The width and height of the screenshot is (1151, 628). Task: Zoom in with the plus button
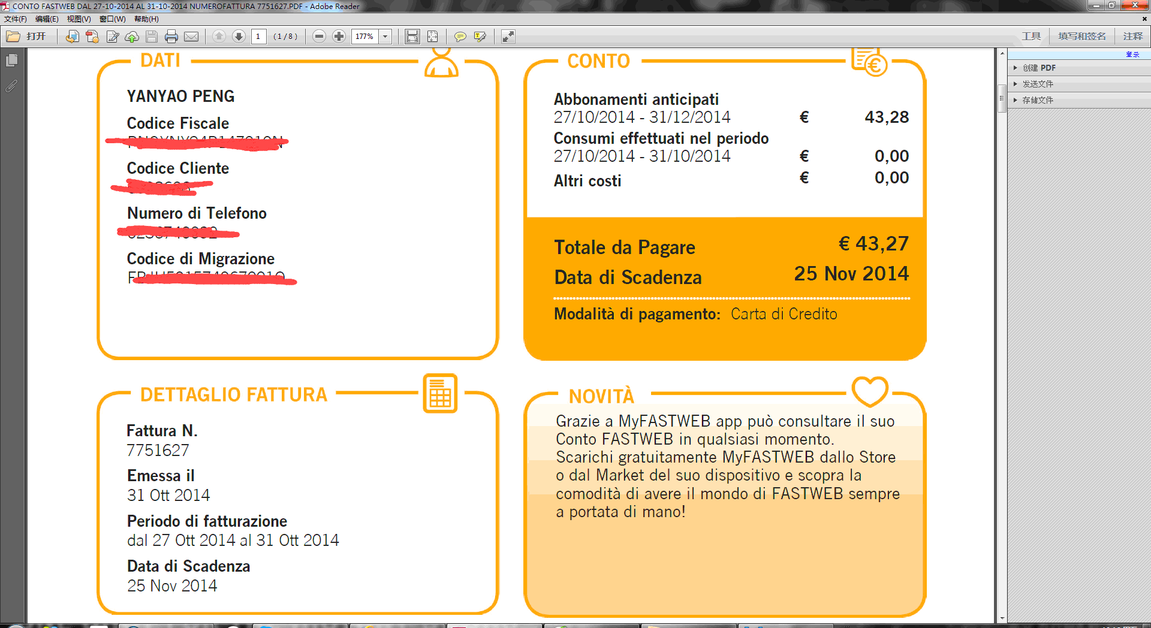pos(339,37)
